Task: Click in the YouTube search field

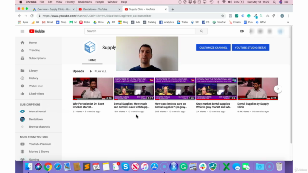Action: tap(140, 31)
